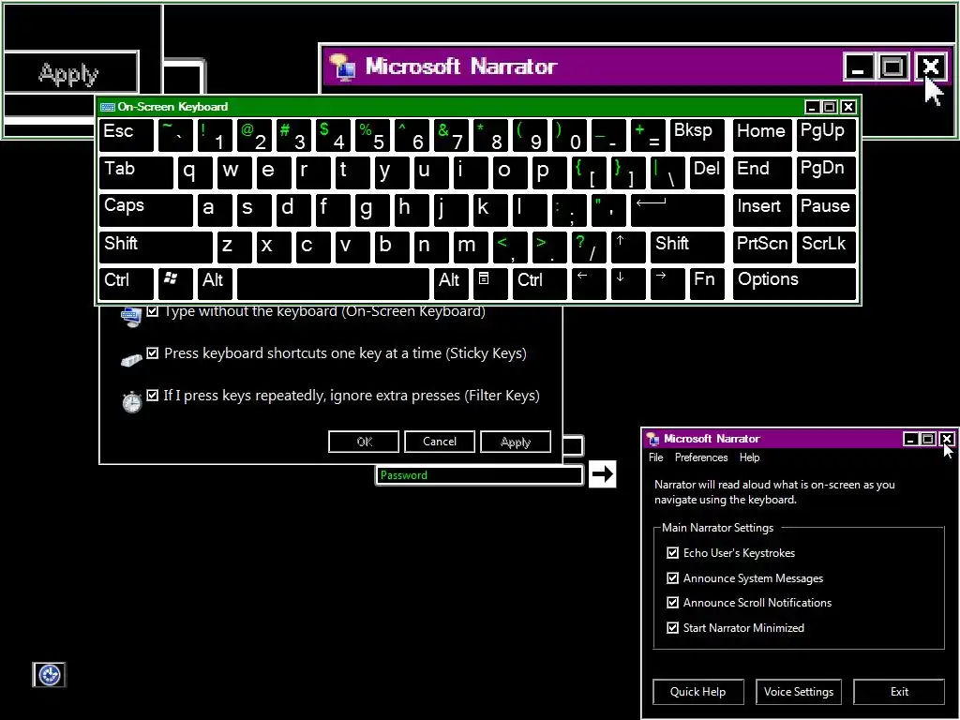
Task: Click the Home key
Action: [x=761, y=135]
